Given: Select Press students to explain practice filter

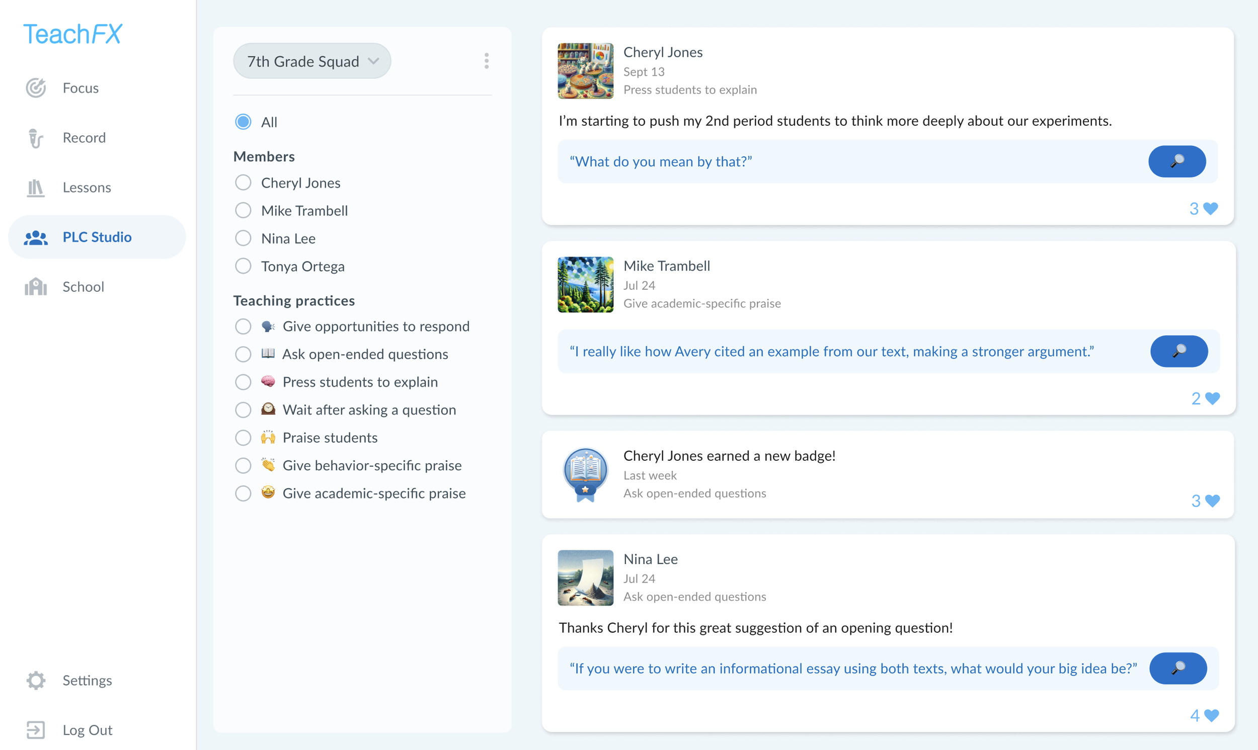Looking at the screenshot, I should [243, 382].
